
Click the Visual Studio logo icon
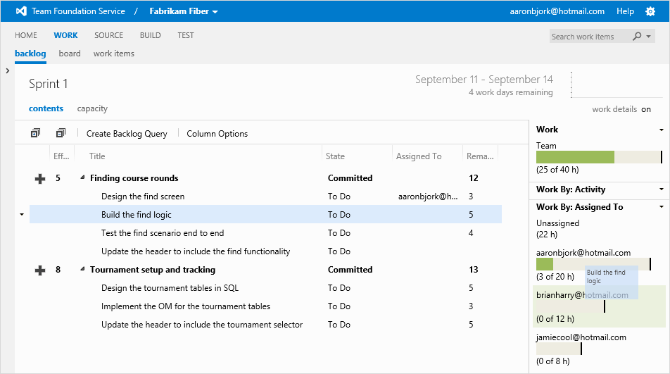click(x=21, y=11)
